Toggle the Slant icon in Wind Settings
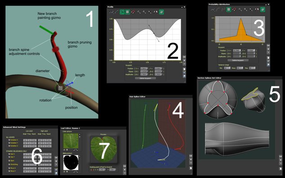The image size is (285, 178). tap(9, 161)
